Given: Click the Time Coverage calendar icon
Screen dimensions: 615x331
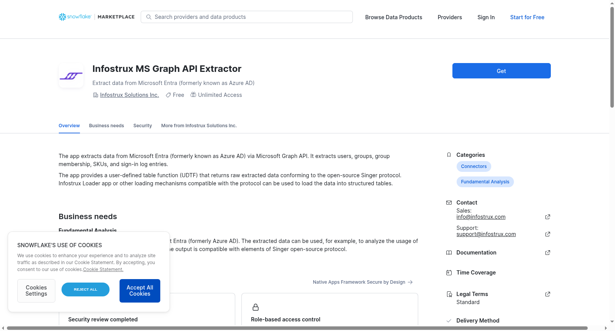Looking at the screenshot, I should click(x=449, y=273).
